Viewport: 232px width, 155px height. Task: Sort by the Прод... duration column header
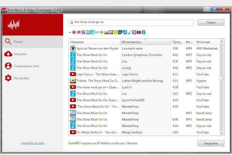[x=177, y=42]
